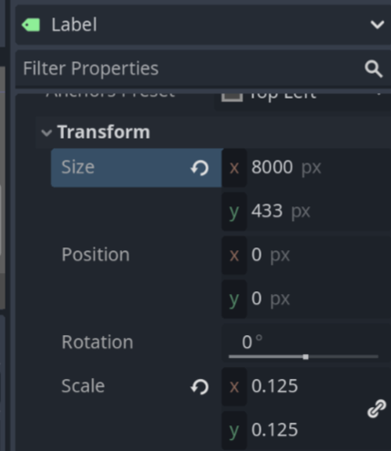391x451 pixels.
Task: Open the Label node dropdown chevron
Action: [377, 25]
